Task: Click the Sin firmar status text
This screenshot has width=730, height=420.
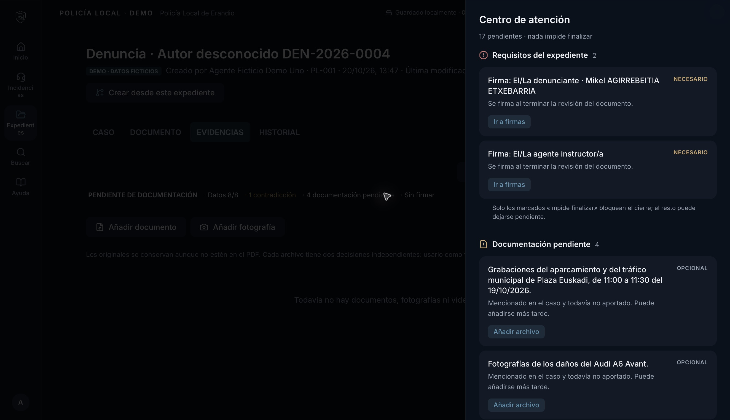Action: pyautogui.click(x=419, y=195)
